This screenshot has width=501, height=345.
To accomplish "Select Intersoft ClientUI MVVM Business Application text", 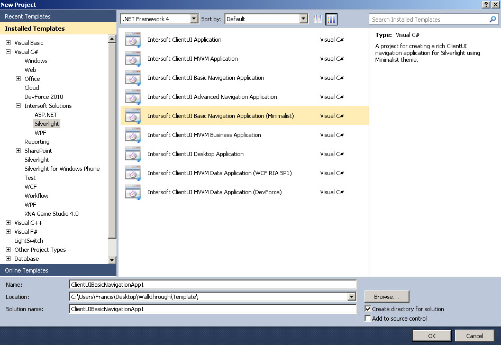I will click(x=204, y=135).
